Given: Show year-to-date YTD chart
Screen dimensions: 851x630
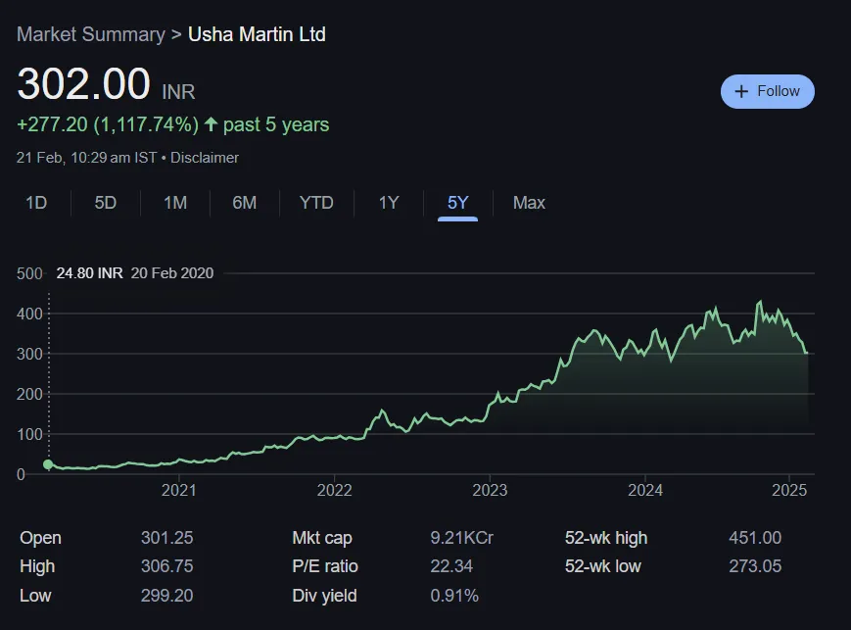Looking at the screenshot, I should tap(316, 203).
